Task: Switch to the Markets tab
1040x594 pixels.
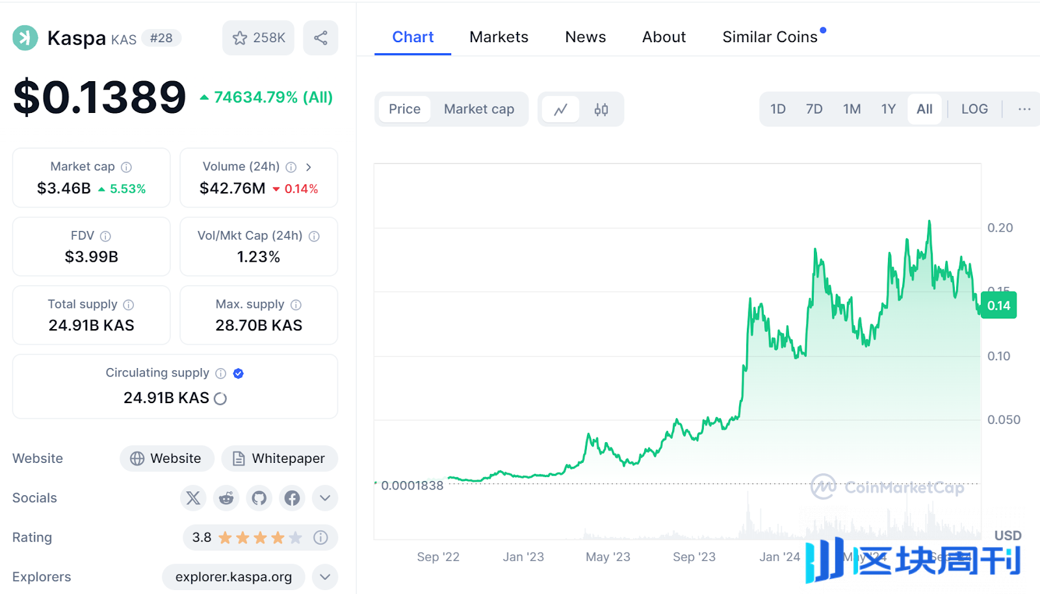Action: (499, 37)
